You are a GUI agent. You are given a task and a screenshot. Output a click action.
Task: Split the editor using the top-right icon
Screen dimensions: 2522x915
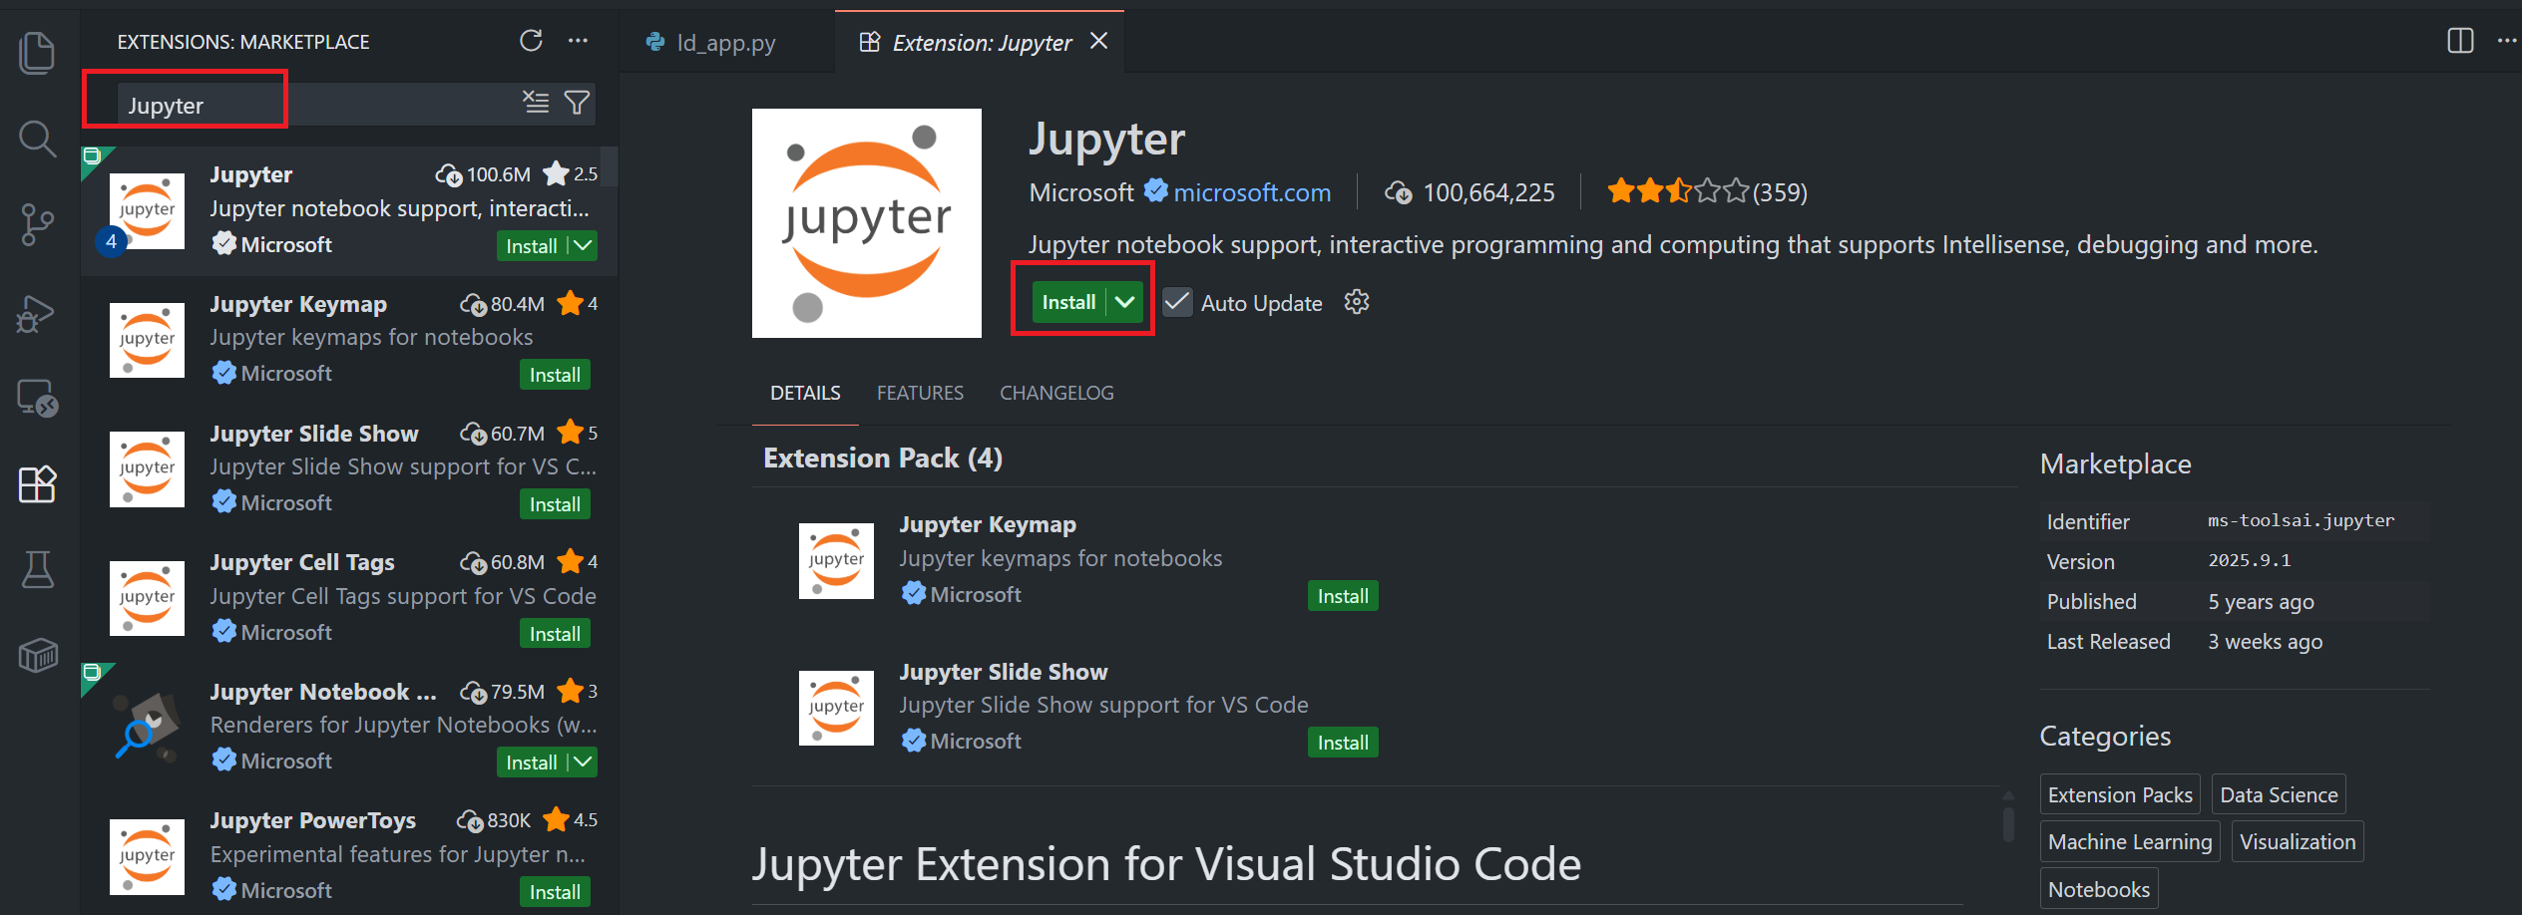[2460, 41]
